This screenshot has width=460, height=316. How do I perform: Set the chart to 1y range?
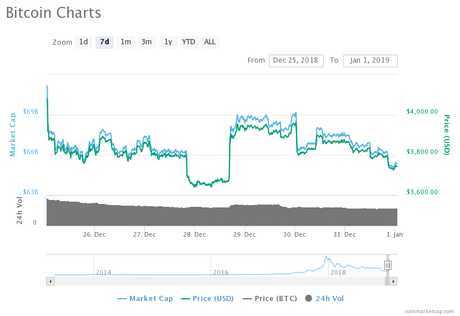(x=168, y=42)
